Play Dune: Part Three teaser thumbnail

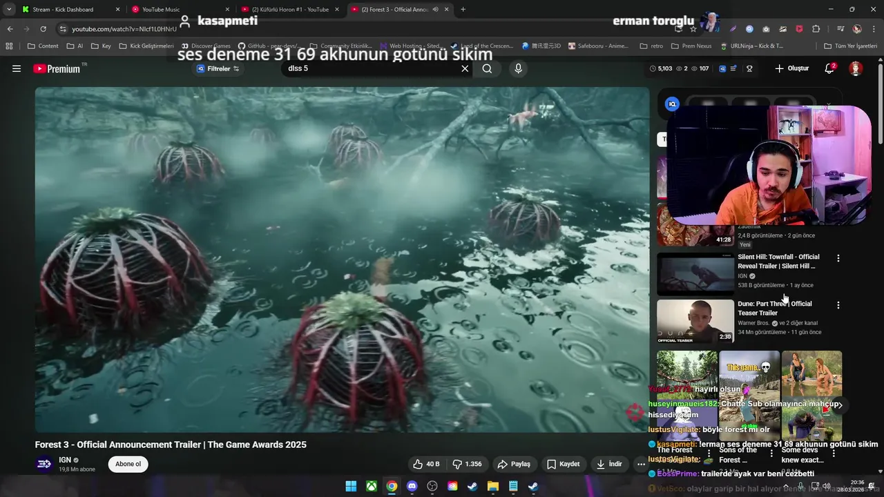pyautogui.click(x=695, y=321)
